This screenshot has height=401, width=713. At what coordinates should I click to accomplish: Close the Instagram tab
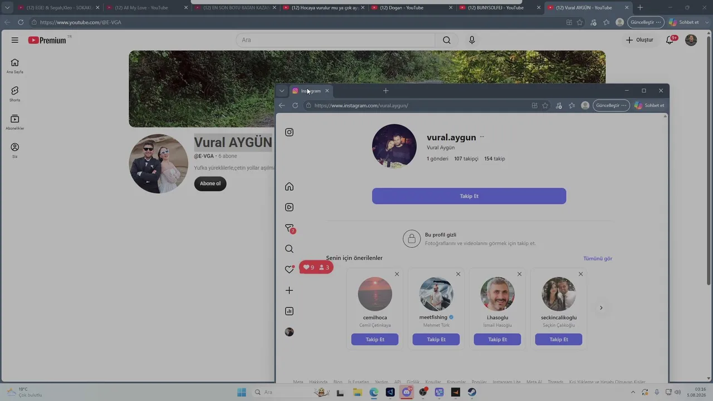327,91
